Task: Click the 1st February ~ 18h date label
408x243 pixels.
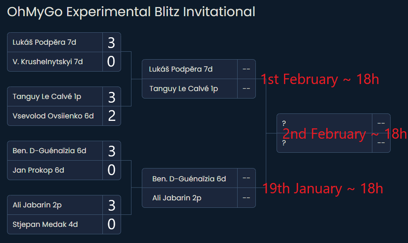Action: 320,79
